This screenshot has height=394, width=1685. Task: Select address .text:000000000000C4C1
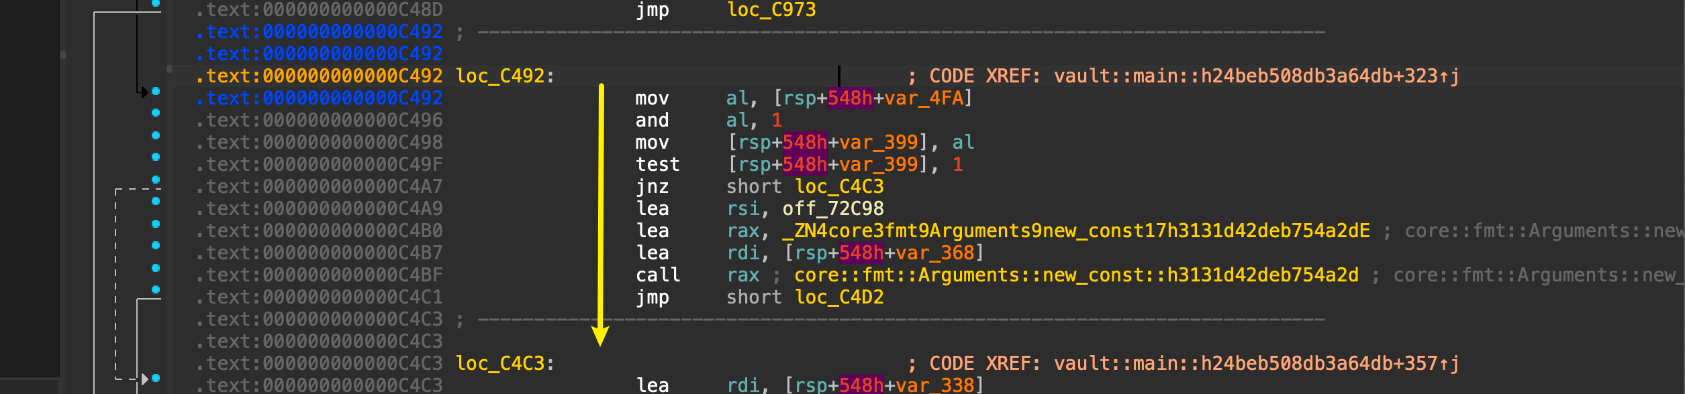click(319, 297)
